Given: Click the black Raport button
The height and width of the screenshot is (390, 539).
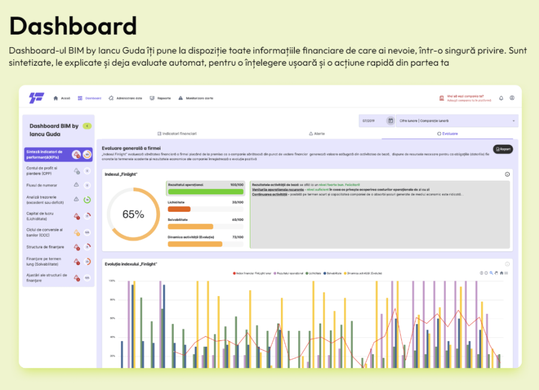Looking at the screenshot, I should (x=502, y=149).
